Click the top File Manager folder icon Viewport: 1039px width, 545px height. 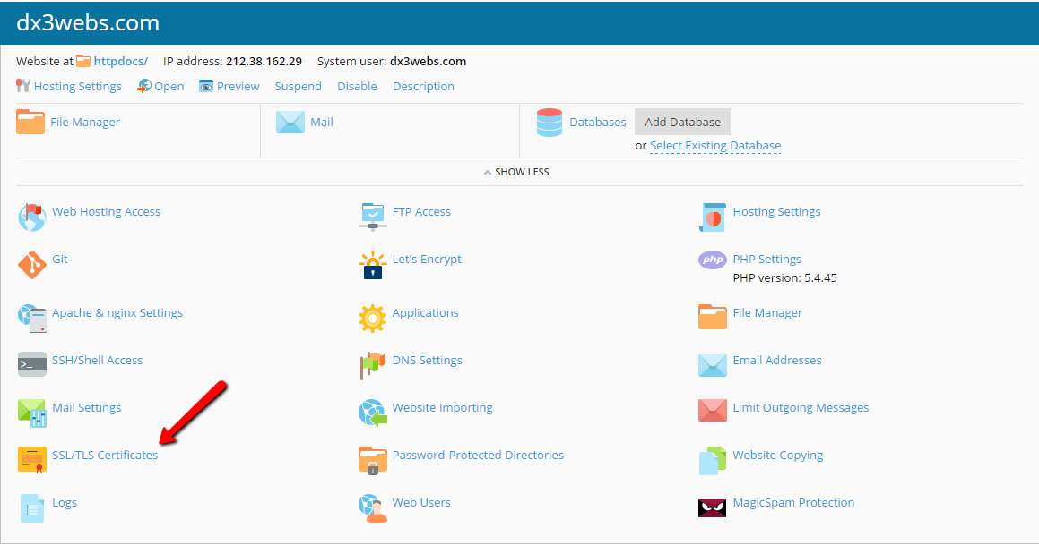point(30,122)
